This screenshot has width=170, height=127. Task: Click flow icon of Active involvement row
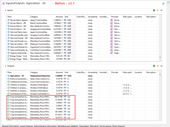click(x=8, y=79)
